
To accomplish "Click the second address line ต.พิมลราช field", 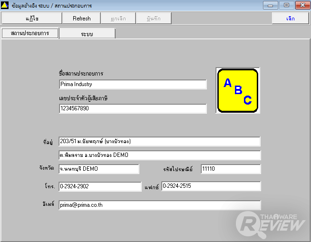I will click(160, 155).
